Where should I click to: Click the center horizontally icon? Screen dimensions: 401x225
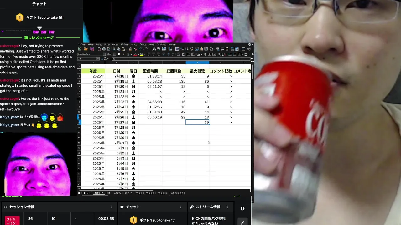[x=154, y=54]
